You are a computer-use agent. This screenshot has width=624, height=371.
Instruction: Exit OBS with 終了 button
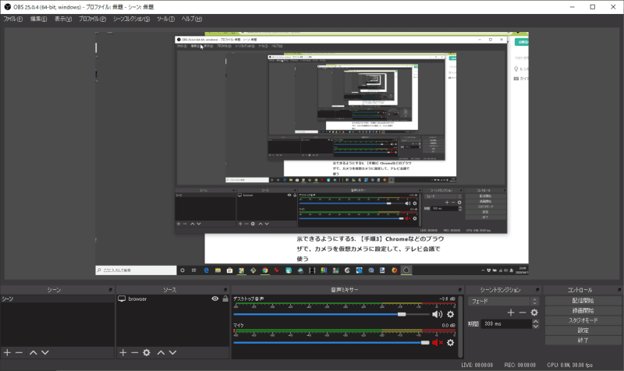(583, 340)
